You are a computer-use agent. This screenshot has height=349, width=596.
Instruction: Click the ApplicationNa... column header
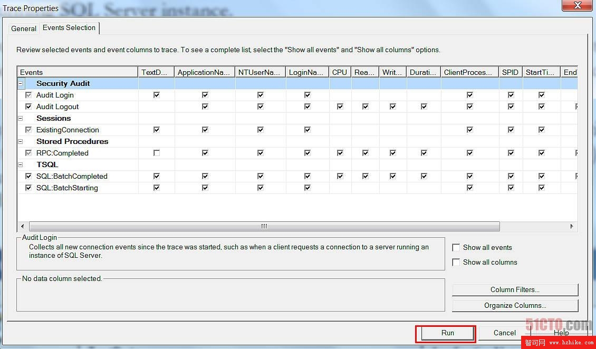(205, 72)
